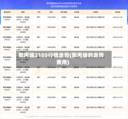
Task: Click the subtitle 南方财富网概念查询工具整理
Action: coord(64,6)
